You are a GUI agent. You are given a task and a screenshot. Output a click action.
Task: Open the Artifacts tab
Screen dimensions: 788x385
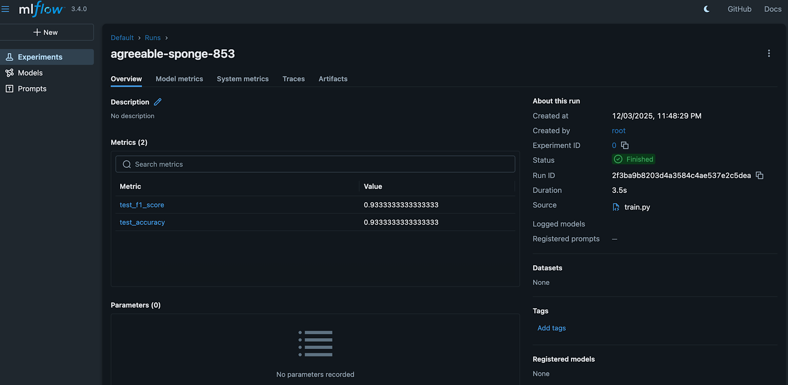tap(333, 79)
